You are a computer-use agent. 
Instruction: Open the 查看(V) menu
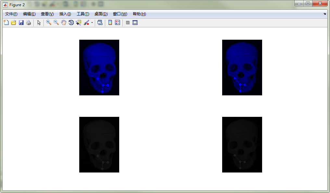coord(47,14)
